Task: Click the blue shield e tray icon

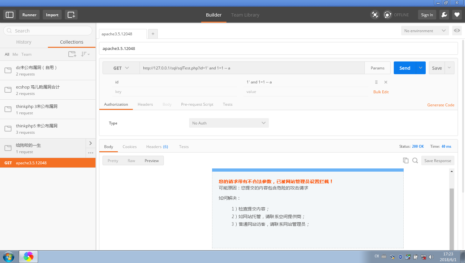Action: pyautogui.click(x=400, y=257)
